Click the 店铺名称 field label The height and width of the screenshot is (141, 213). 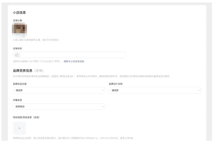[x=18, y=49]
